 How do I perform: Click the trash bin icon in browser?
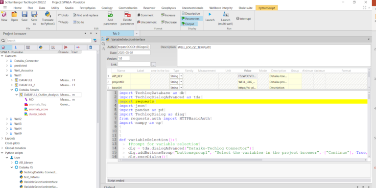tap(91, 47)
